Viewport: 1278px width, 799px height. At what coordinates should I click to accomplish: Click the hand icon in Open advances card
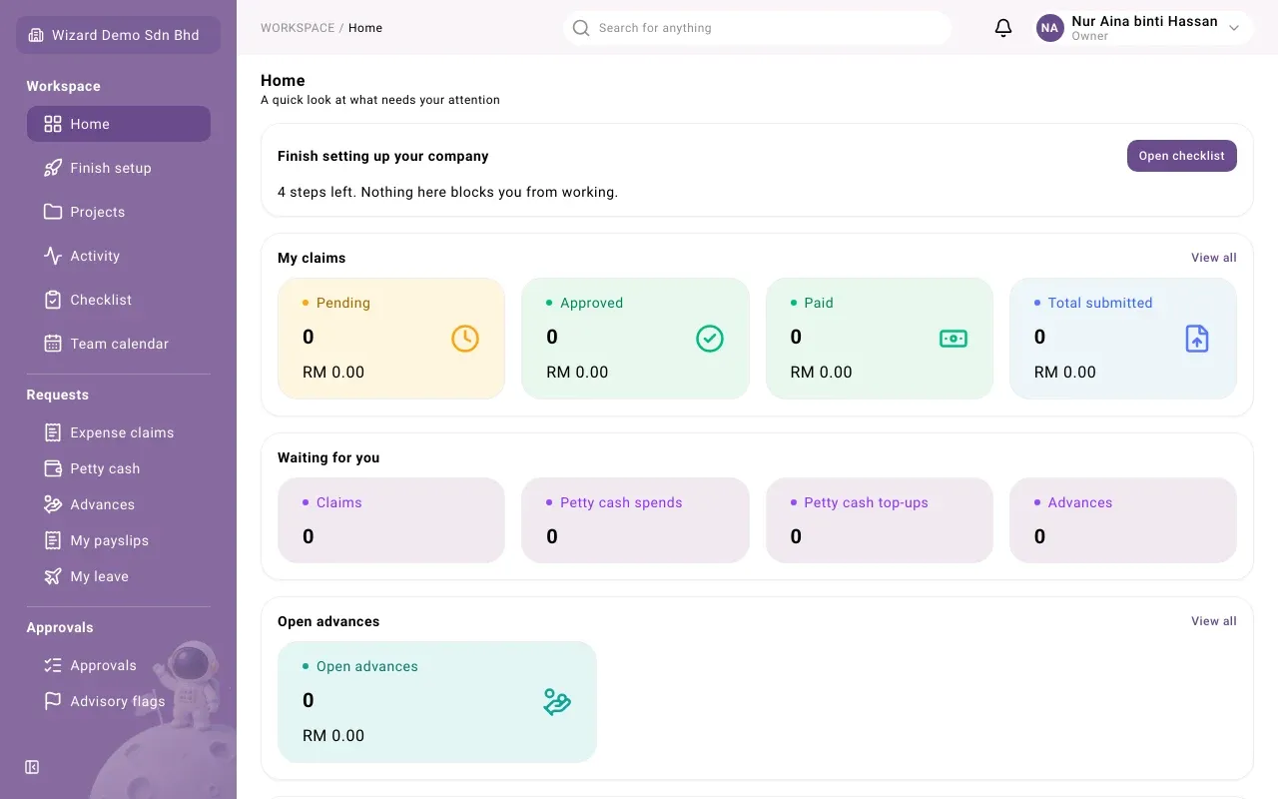click(x=557, y=702)
